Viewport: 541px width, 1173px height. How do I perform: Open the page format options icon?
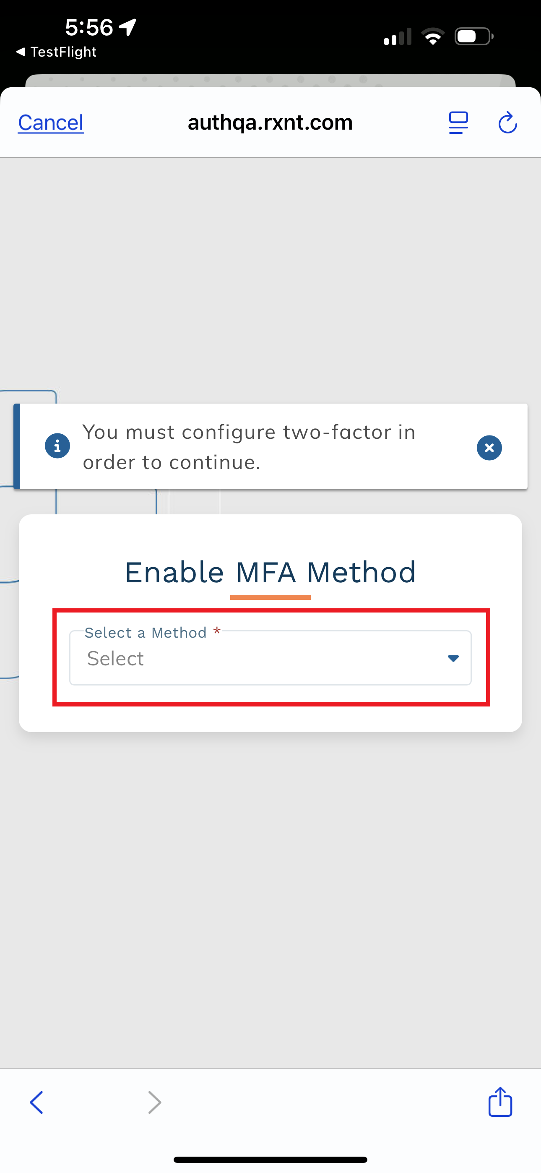(458, 123)
